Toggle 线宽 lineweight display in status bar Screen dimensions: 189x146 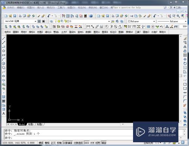point(98,143)
